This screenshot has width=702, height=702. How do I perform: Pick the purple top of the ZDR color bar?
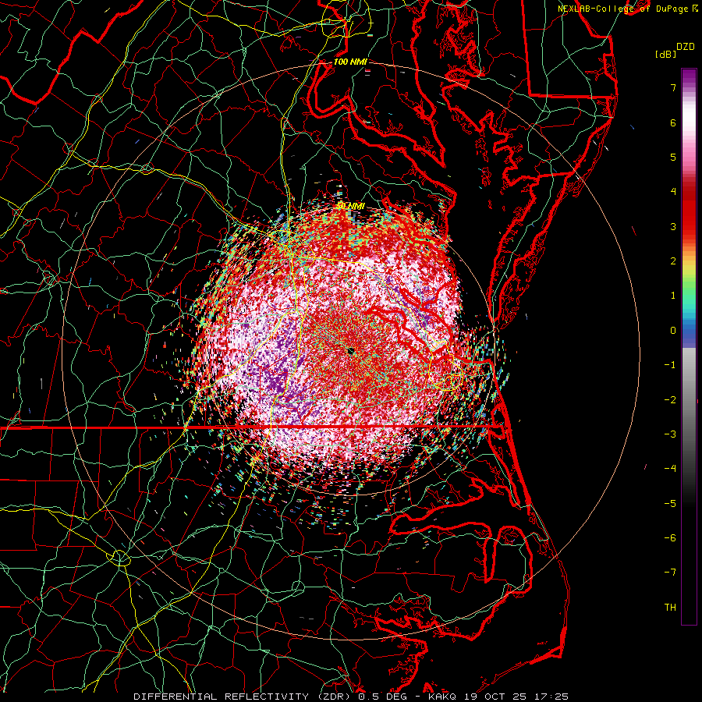[x=689, y=76]
